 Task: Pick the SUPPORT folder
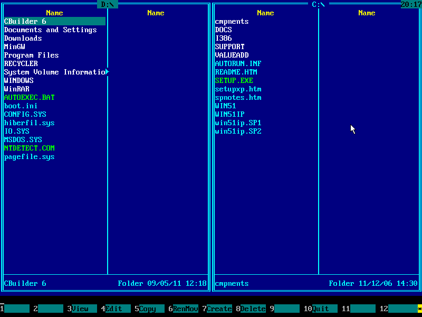229,46
